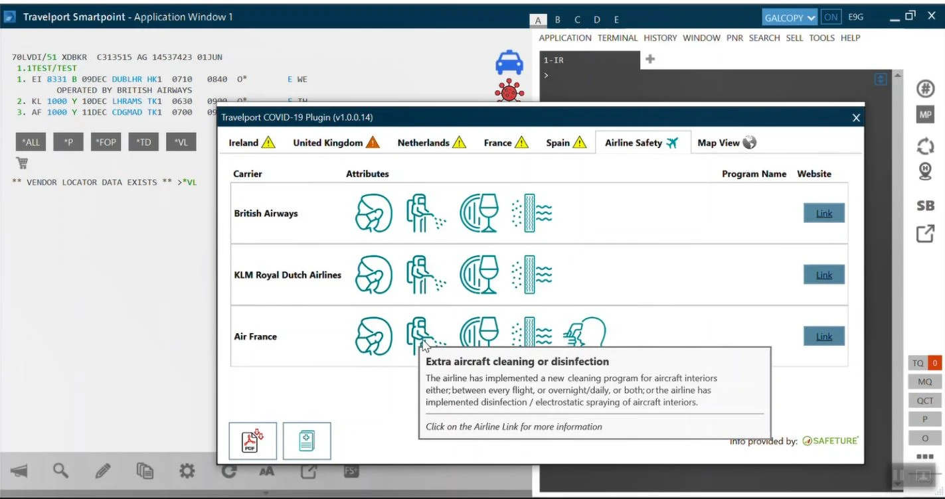Click KLM air filtration icon

[x=532, y=275]
